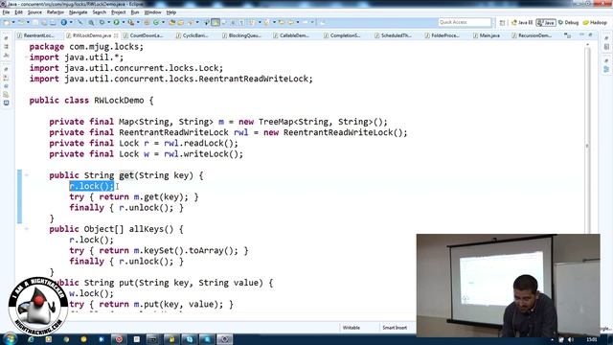
Task: Toggle Mark Occurrences highlighted toolbar button
Action: coord(216,22)
